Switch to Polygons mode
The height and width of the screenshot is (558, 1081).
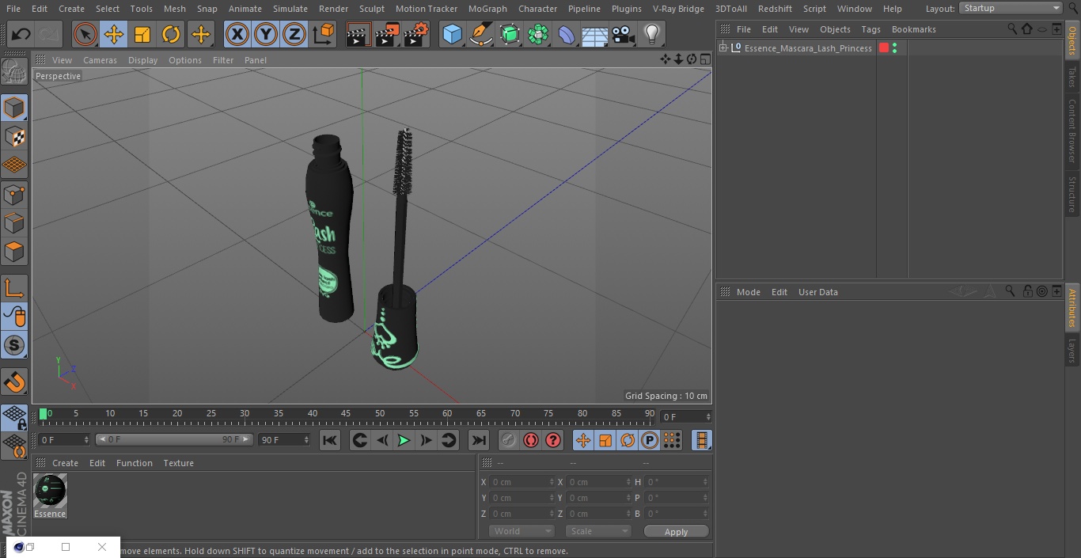click(14, 252)
